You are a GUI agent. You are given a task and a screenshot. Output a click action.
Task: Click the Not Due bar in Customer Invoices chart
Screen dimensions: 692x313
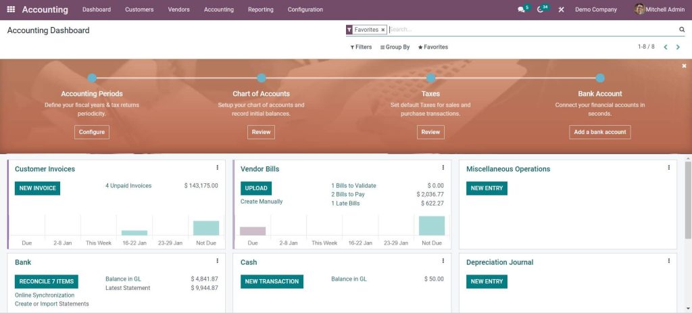coord(206,228)
